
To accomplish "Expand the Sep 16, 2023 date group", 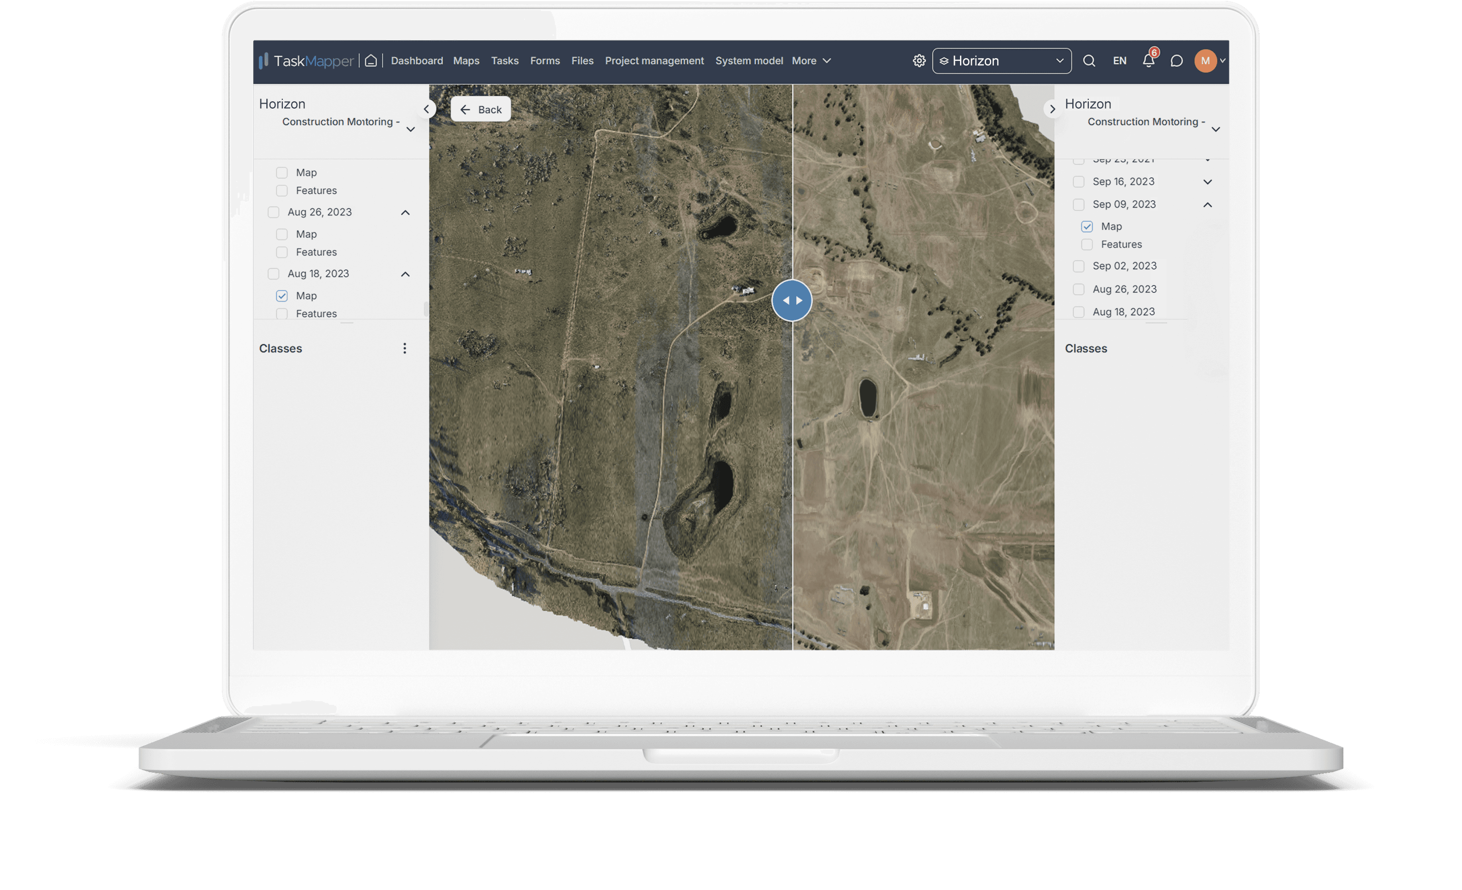I will click(x=1207, y=181).
